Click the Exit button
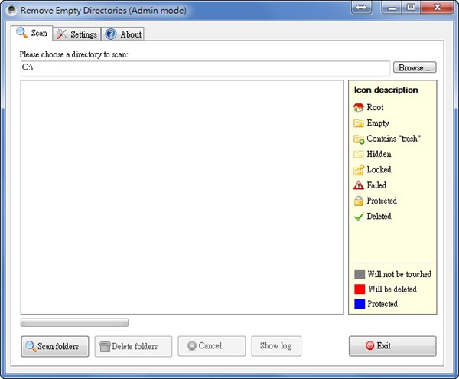459x379 pixels. point(392,346)
